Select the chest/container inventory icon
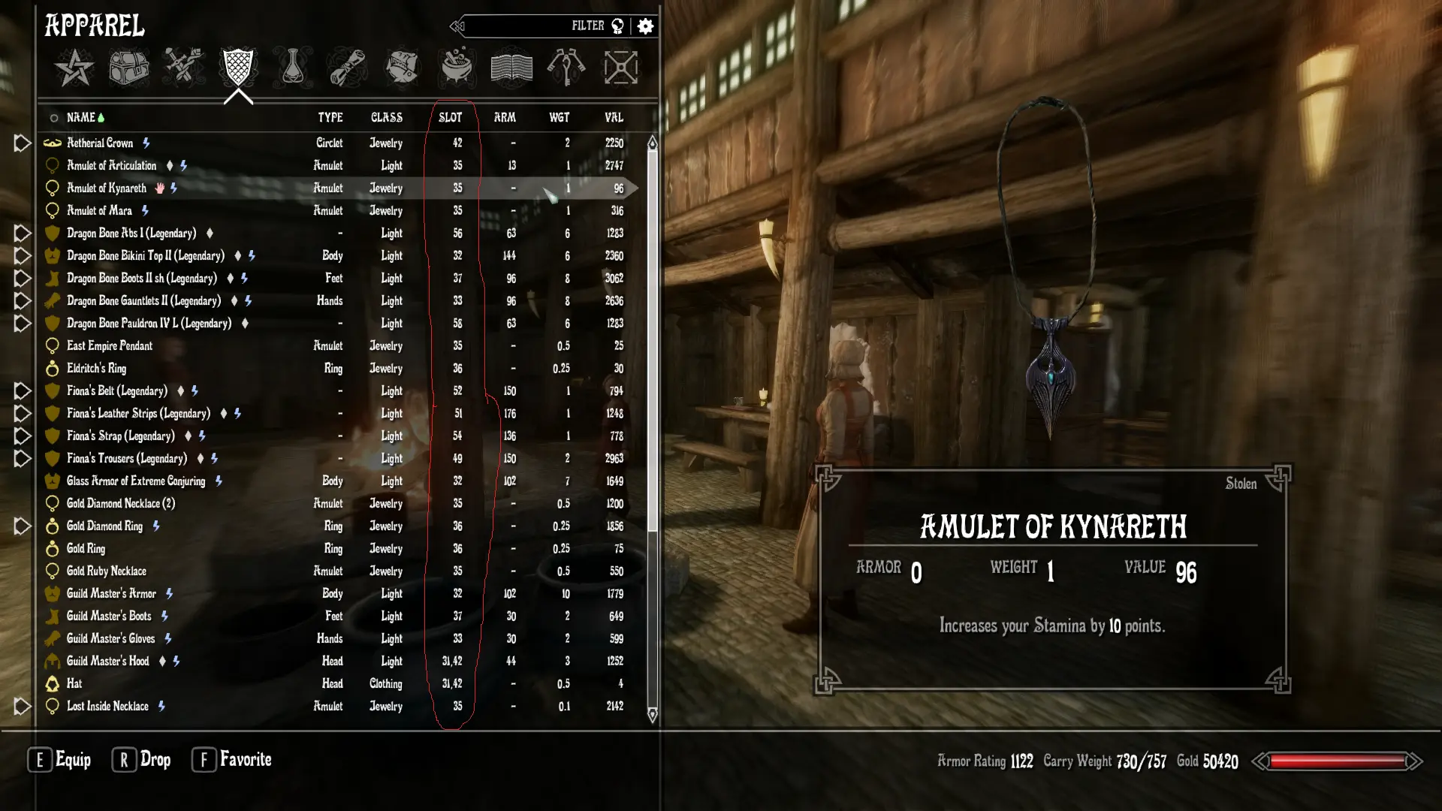Image resolution: width=1442 pixels, height=811 pixels. click(x=127, y=68)
